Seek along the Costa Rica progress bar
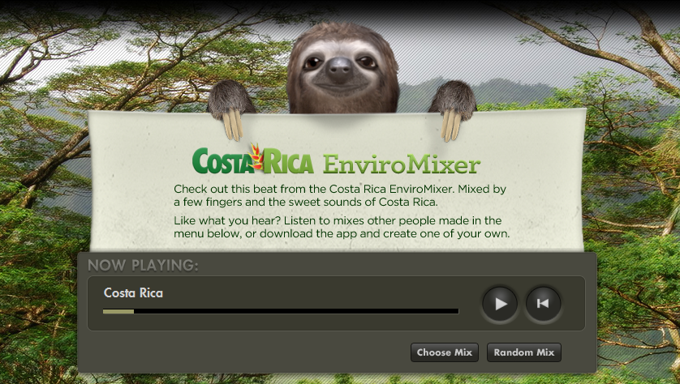The width and height of the screenshot is (680, 384). (281, 311)
